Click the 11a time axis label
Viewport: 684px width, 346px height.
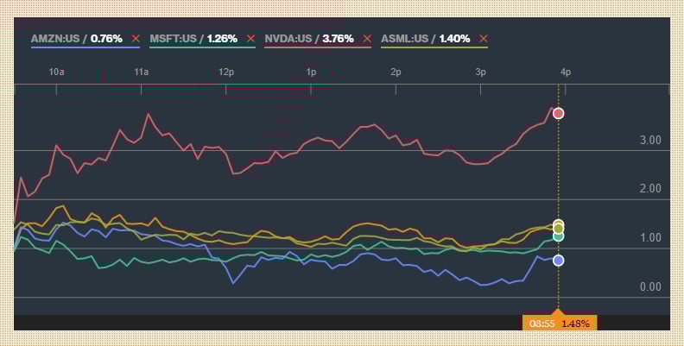point(142,72)
